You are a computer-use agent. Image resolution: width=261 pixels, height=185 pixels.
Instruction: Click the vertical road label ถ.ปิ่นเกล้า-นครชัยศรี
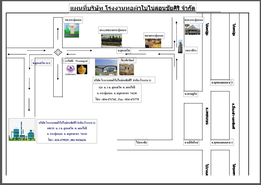coord(234,116)
